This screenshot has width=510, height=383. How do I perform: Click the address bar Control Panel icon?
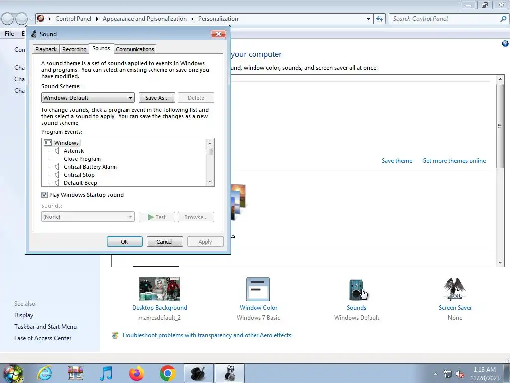pos(41,18)
